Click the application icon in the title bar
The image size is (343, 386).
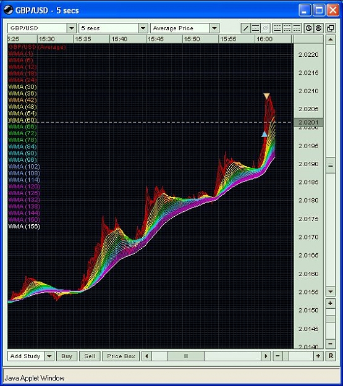8,10
